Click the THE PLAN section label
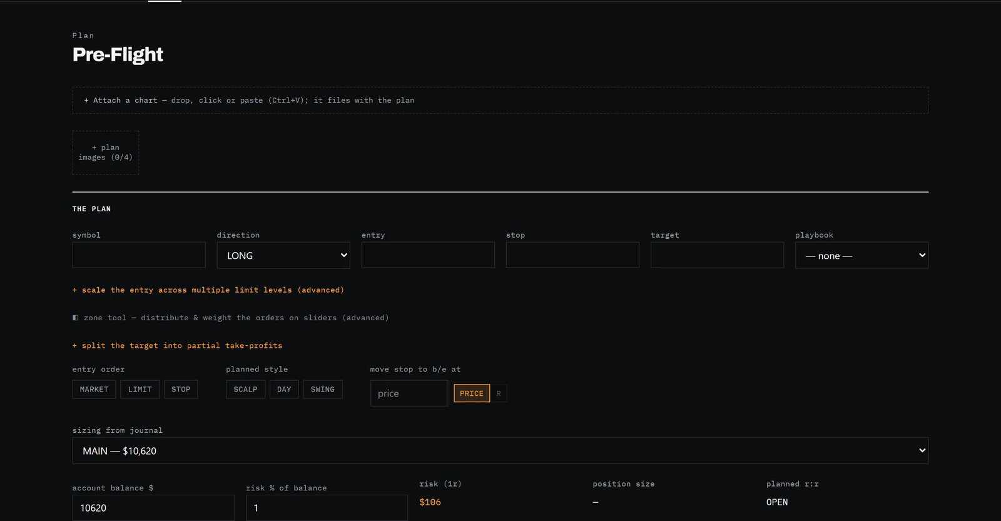Image resolution: width=1001 pixels, height=521 pixels. click(91, 209)
